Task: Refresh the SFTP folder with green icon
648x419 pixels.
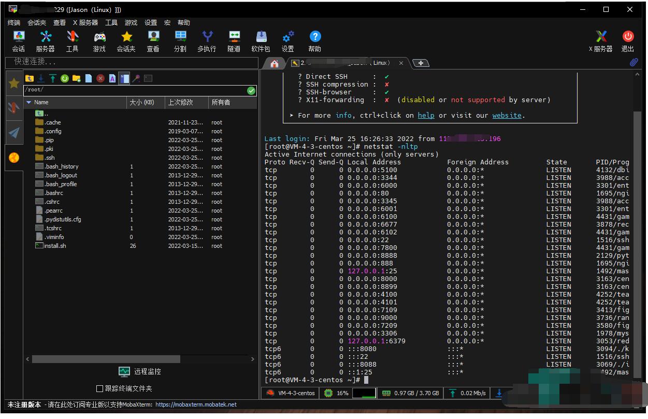Action: (x=65, y=78)
